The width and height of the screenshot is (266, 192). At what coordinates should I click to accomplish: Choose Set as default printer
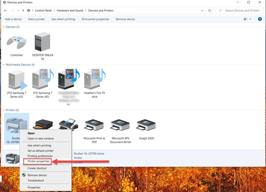pyautogui.click(x=41, y=151)
